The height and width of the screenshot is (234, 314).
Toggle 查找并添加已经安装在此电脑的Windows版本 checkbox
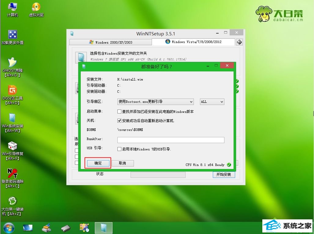(119, 111)
